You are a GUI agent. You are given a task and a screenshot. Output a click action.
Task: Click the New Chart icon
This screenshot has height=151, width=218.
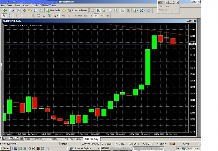click(4, 10)
